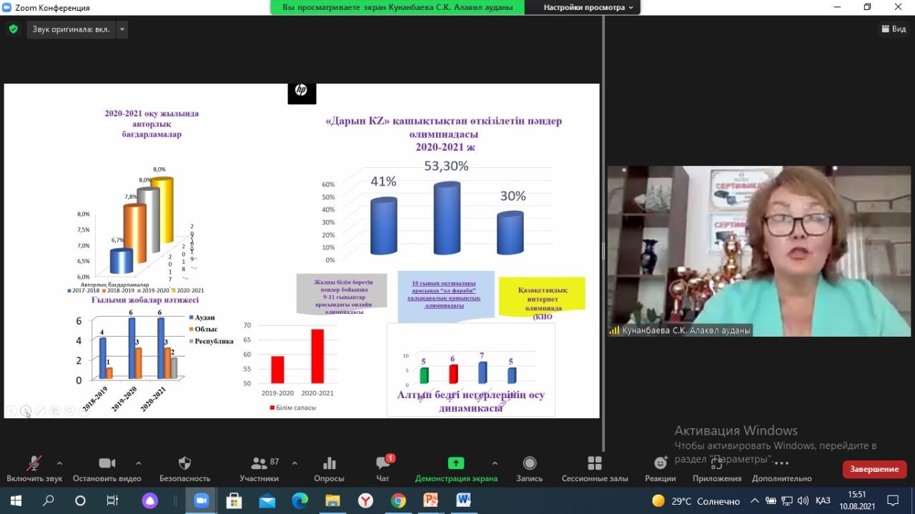Viewport: 915px width, 514px height.
Task: Click next slide control on shared slide
Action: [x=26, y=411]
